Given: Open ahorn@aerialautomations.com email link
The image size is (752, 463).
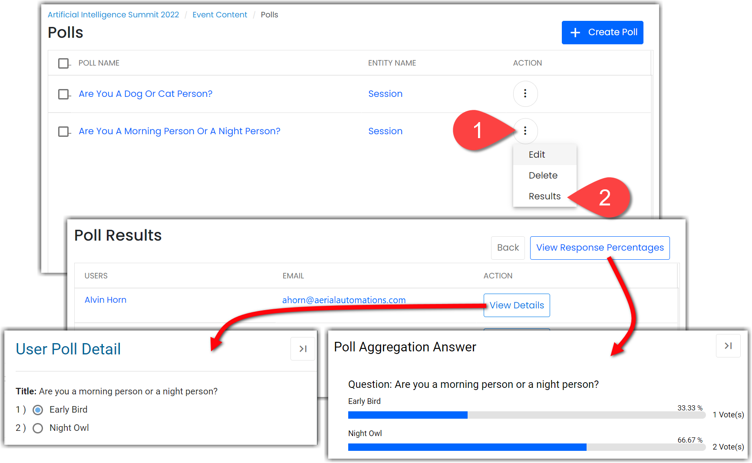Looking at the screenshot, I should click(x=343, y=300).
